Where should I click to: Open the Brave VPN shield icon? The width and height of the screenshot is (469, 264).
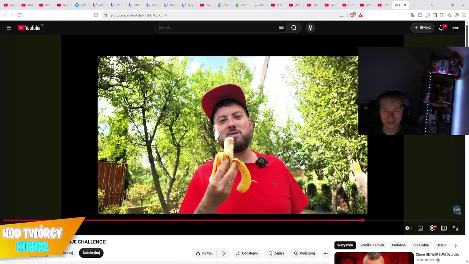[x=457, y=15]
